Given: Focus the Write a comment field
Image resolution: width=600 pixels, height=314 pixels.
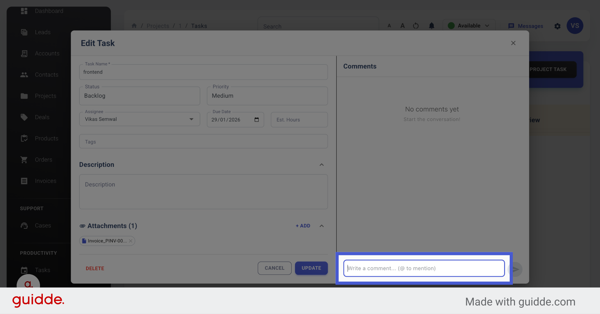Looking at the screenshot, I should (x=424, y=268).
